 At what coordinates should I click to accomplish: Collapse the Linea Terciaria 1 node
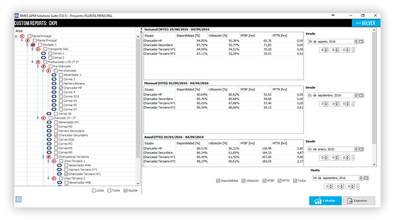(49, 161)
